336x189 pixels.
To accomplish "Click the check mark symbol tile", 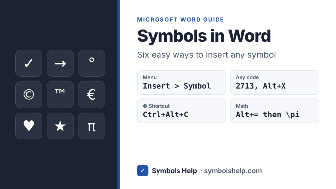I will [x=29, y=63].
